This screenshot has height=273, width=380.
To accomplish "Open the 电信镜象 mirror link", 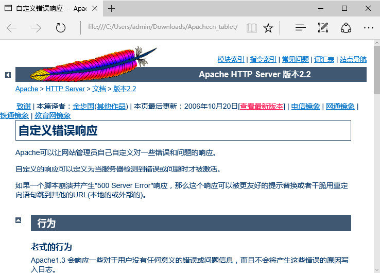I will click(x=305, y=106).
